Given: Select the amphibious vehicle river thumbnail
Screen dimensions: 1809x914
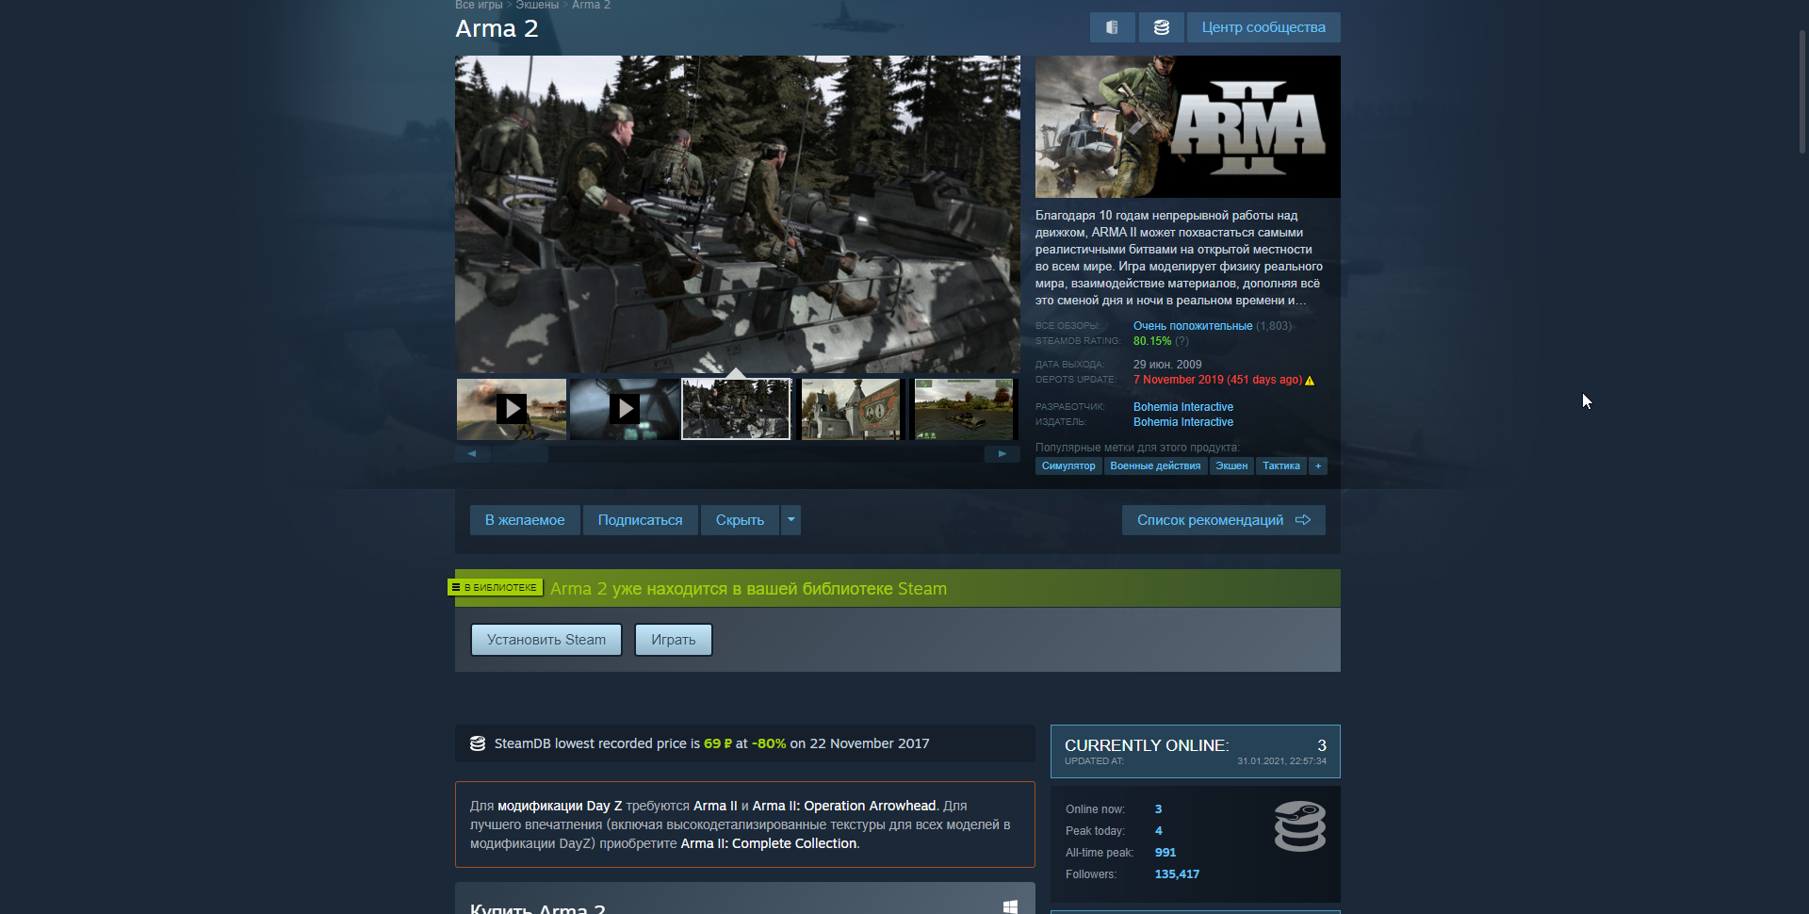Looking at the screenshot, I should [963, 409].
